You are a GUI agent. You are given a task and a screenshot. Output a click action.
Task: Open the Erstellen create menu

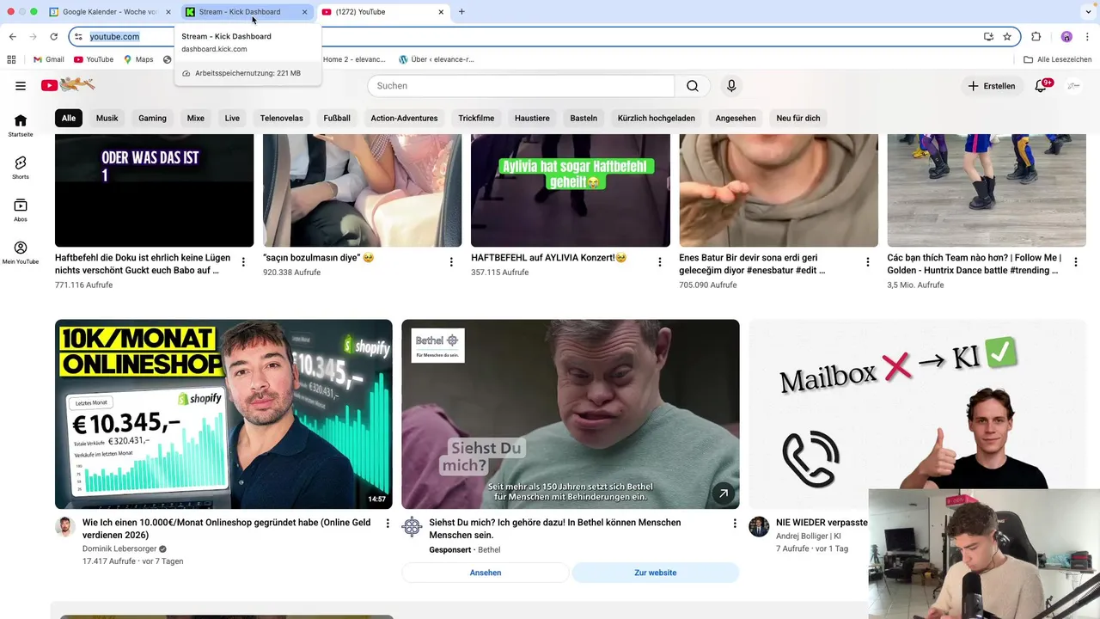(x=992, y=86)
